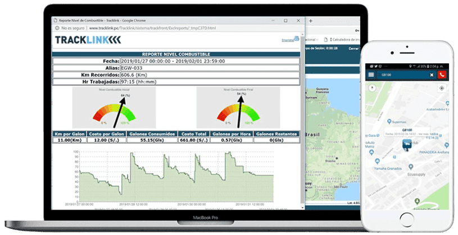Tap the blue vehicle marker on the map
This screenshot has width=458, height=235.
406,145
